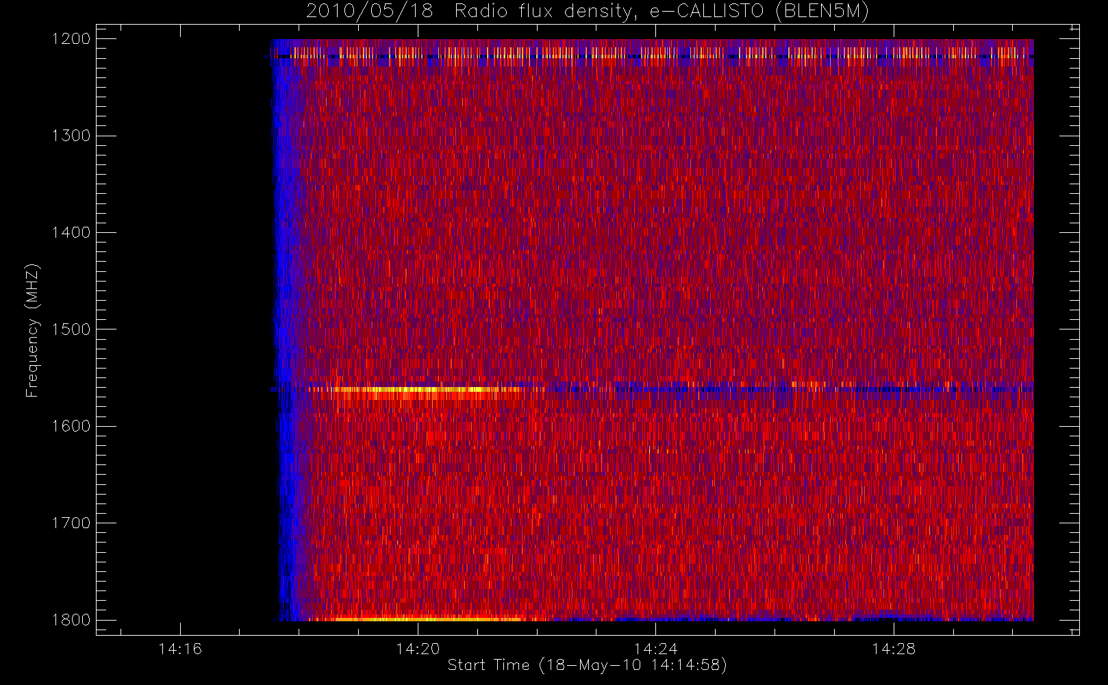The height and width of the screenshot is (685, 1108).
Task: Select the 1400 frequency tick label
Action: point(71,233)
